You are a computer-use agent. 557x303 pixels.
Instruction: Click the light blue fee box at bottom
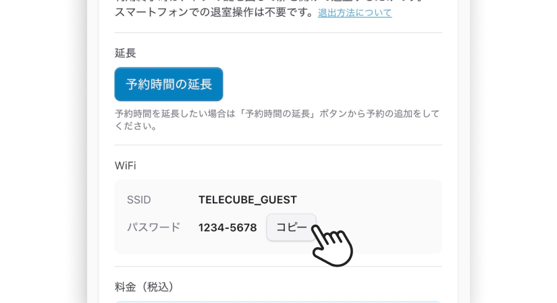point(278,302)
